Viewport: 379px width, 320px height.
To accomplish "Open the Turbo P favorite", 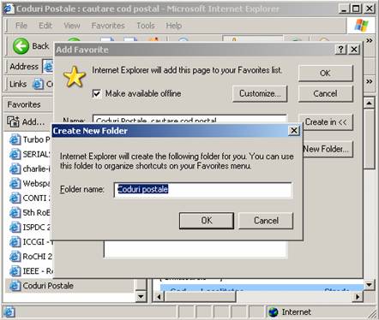I will 29,139.
